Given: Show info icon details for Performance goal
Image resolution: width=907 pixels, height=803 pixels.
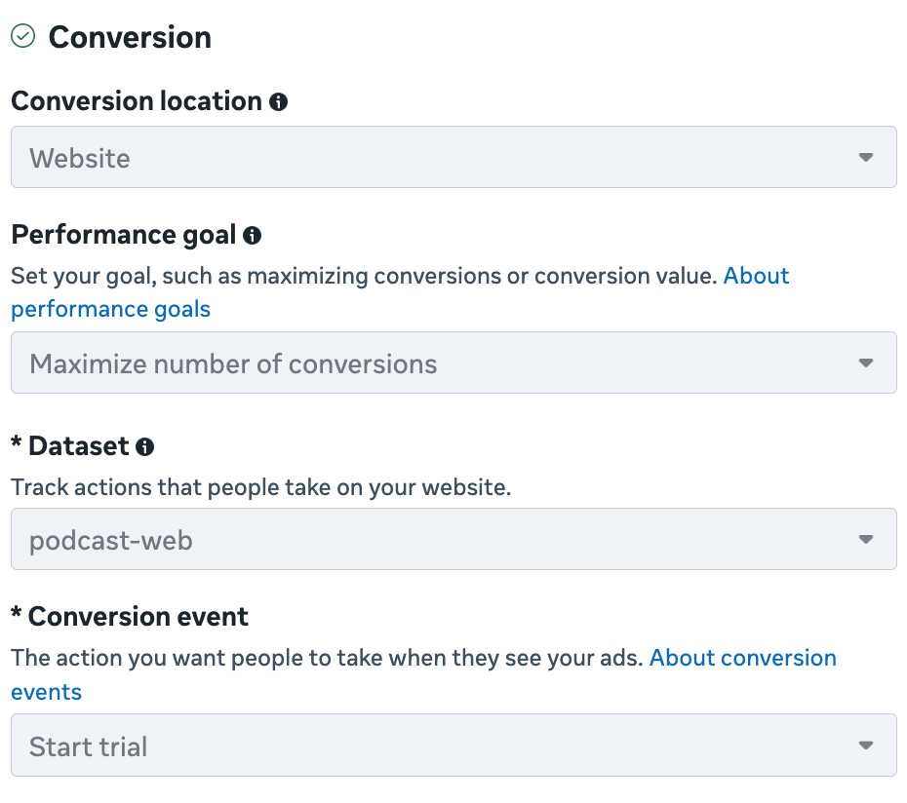Looking at the screenshot, I should pyautogui.click(x=252, y=235).
